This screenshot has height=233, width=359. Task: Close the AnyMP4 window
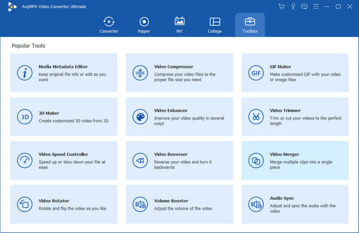click(349, 7)
